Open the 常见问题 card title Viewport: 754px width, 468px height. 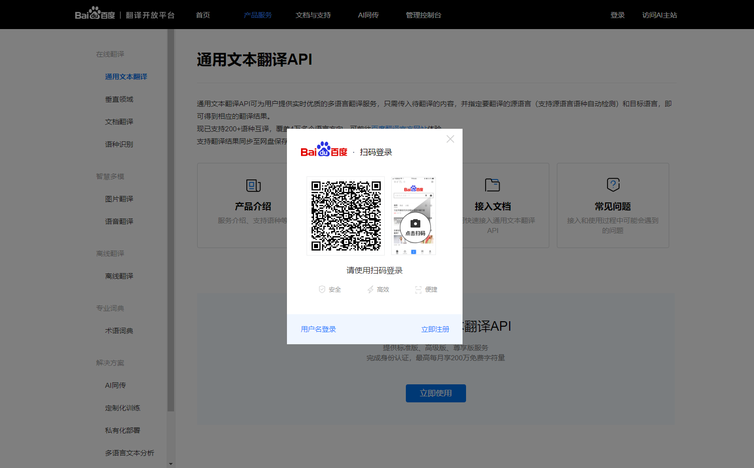(613, 206)
